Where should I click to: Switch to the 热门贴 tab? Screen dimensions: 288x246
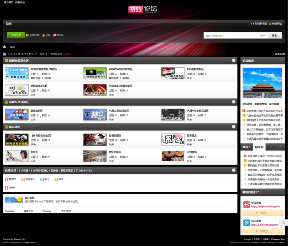(x=271, y=147)
